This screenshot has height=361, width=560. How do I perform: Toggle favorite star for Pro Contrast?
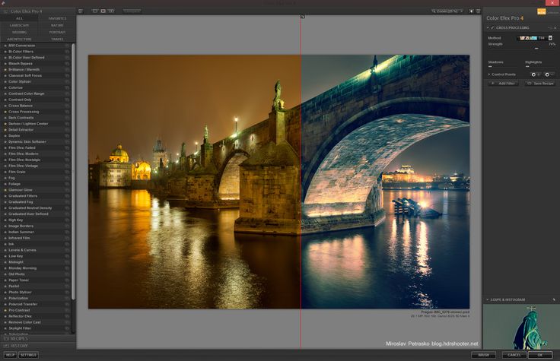point(5,310)
